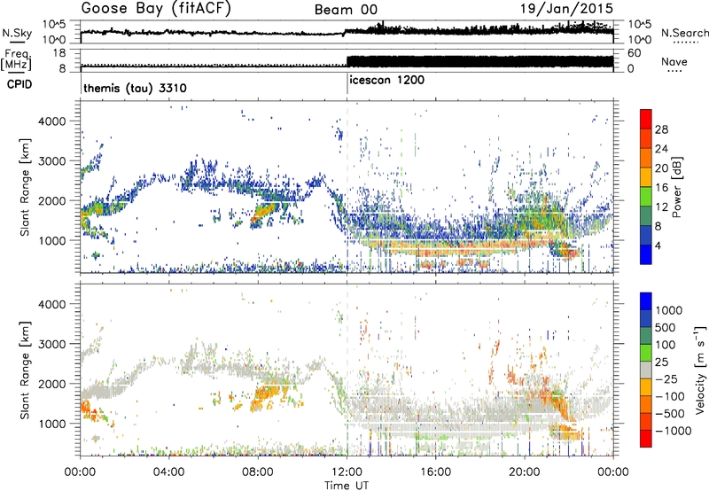Click the 'Slant Range [km]' label of velocity panel
The image size is (709, 491).
point(25,370)
